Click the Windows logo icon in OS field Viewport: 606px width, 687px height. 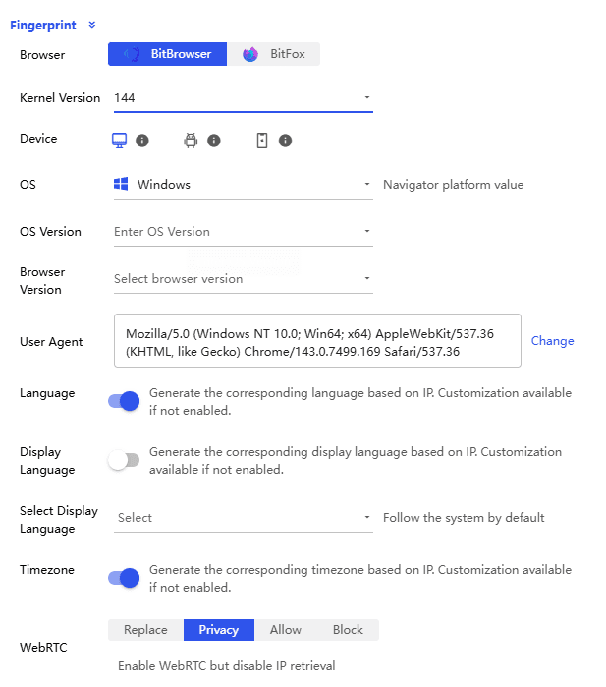[121, 184]
